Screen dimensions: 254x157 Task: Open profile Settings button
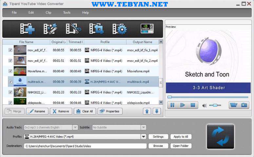pos(158,137)
